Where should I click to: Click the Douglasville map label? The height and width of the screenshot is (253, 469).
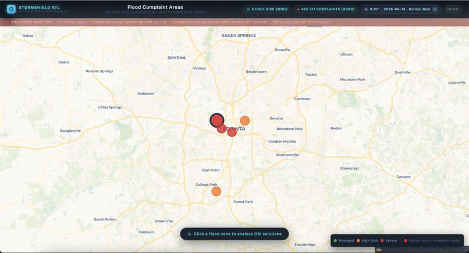(70, 131)
